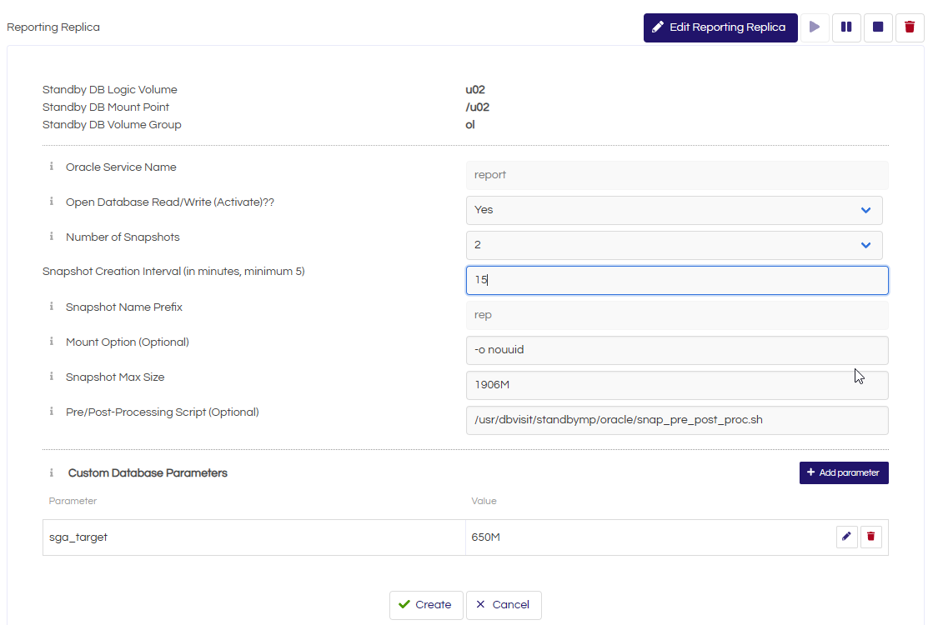Click the Mount Option input field
The height and width of the screenshot is (625, 933).
click(x=677, y=350)
